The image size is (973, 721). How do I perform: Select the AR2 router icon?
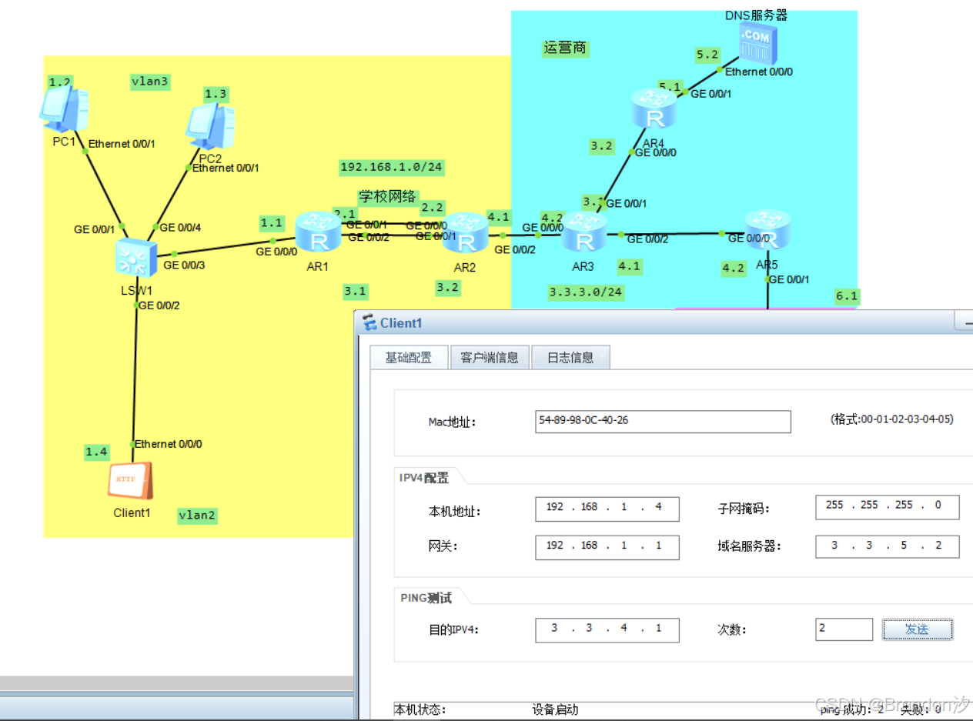(x=464, y=233)
